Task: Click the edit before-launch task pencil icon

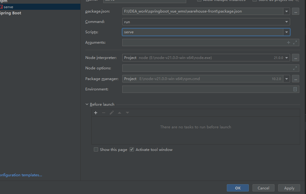Action: tap(112, 113)
